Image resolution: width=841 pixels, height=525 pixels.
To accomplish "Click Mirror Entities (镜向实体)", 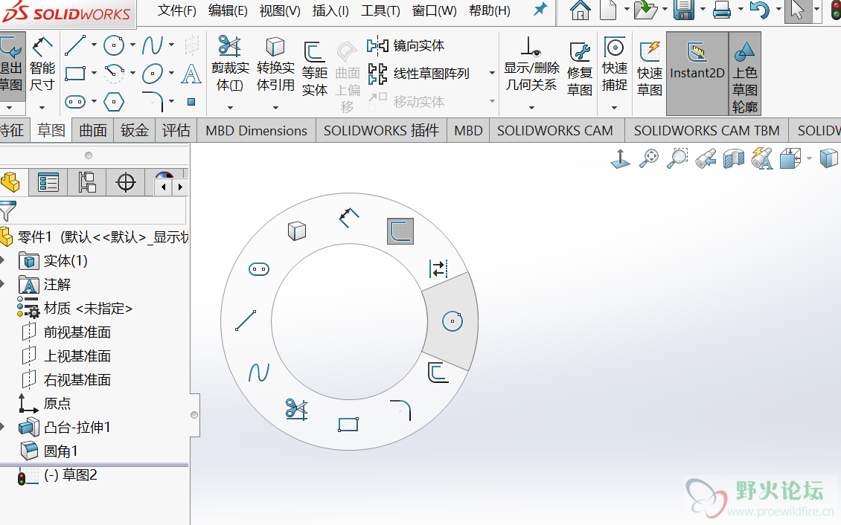I will click(406, 45).
